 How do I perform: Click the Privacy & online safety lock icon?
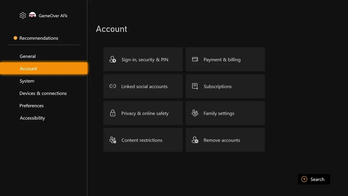tap(113, 113)
